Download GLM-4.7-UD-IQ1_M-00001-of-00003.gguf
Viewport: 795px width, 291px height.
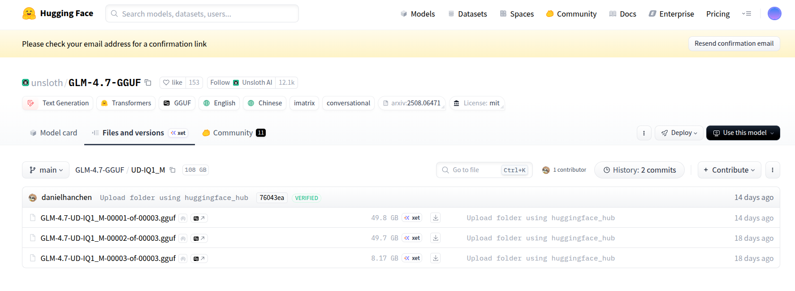pos(435,218)
